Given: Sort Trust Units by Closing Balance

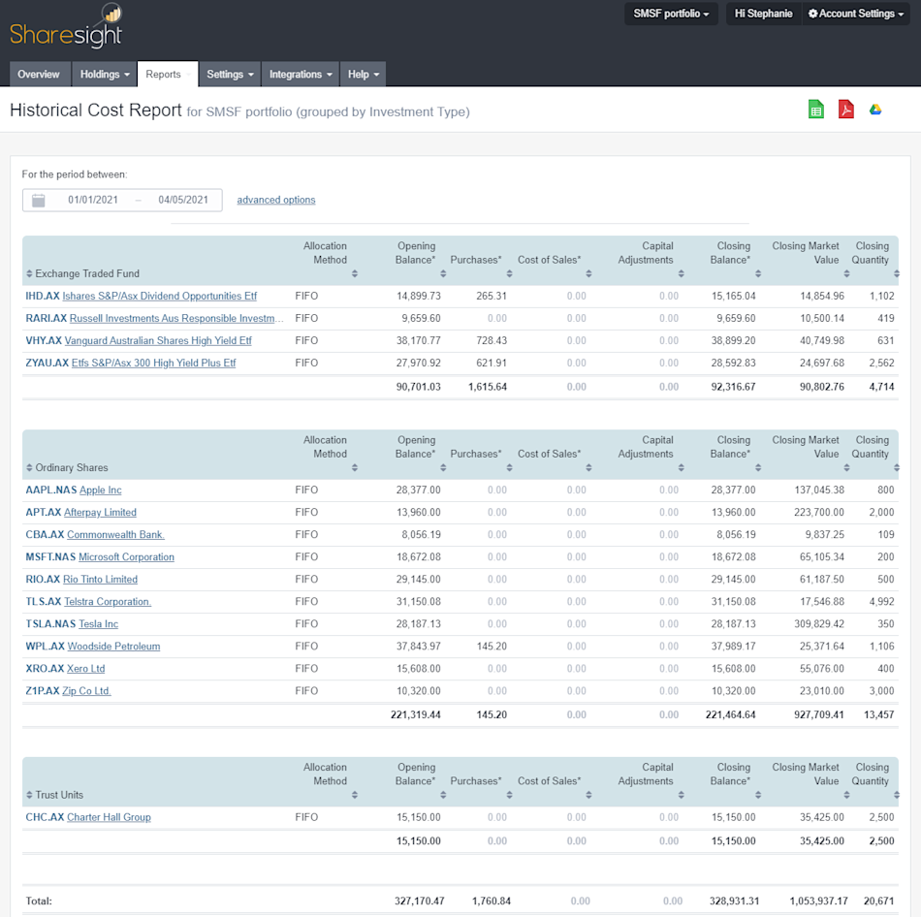Looking at the screenshot, I should pos(758,795).
